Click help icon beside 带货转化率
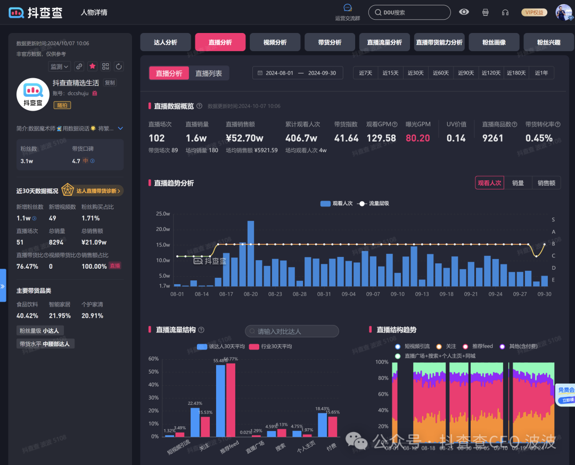The height and width of the screenshot is (465, 575). [x=558, y=124]
